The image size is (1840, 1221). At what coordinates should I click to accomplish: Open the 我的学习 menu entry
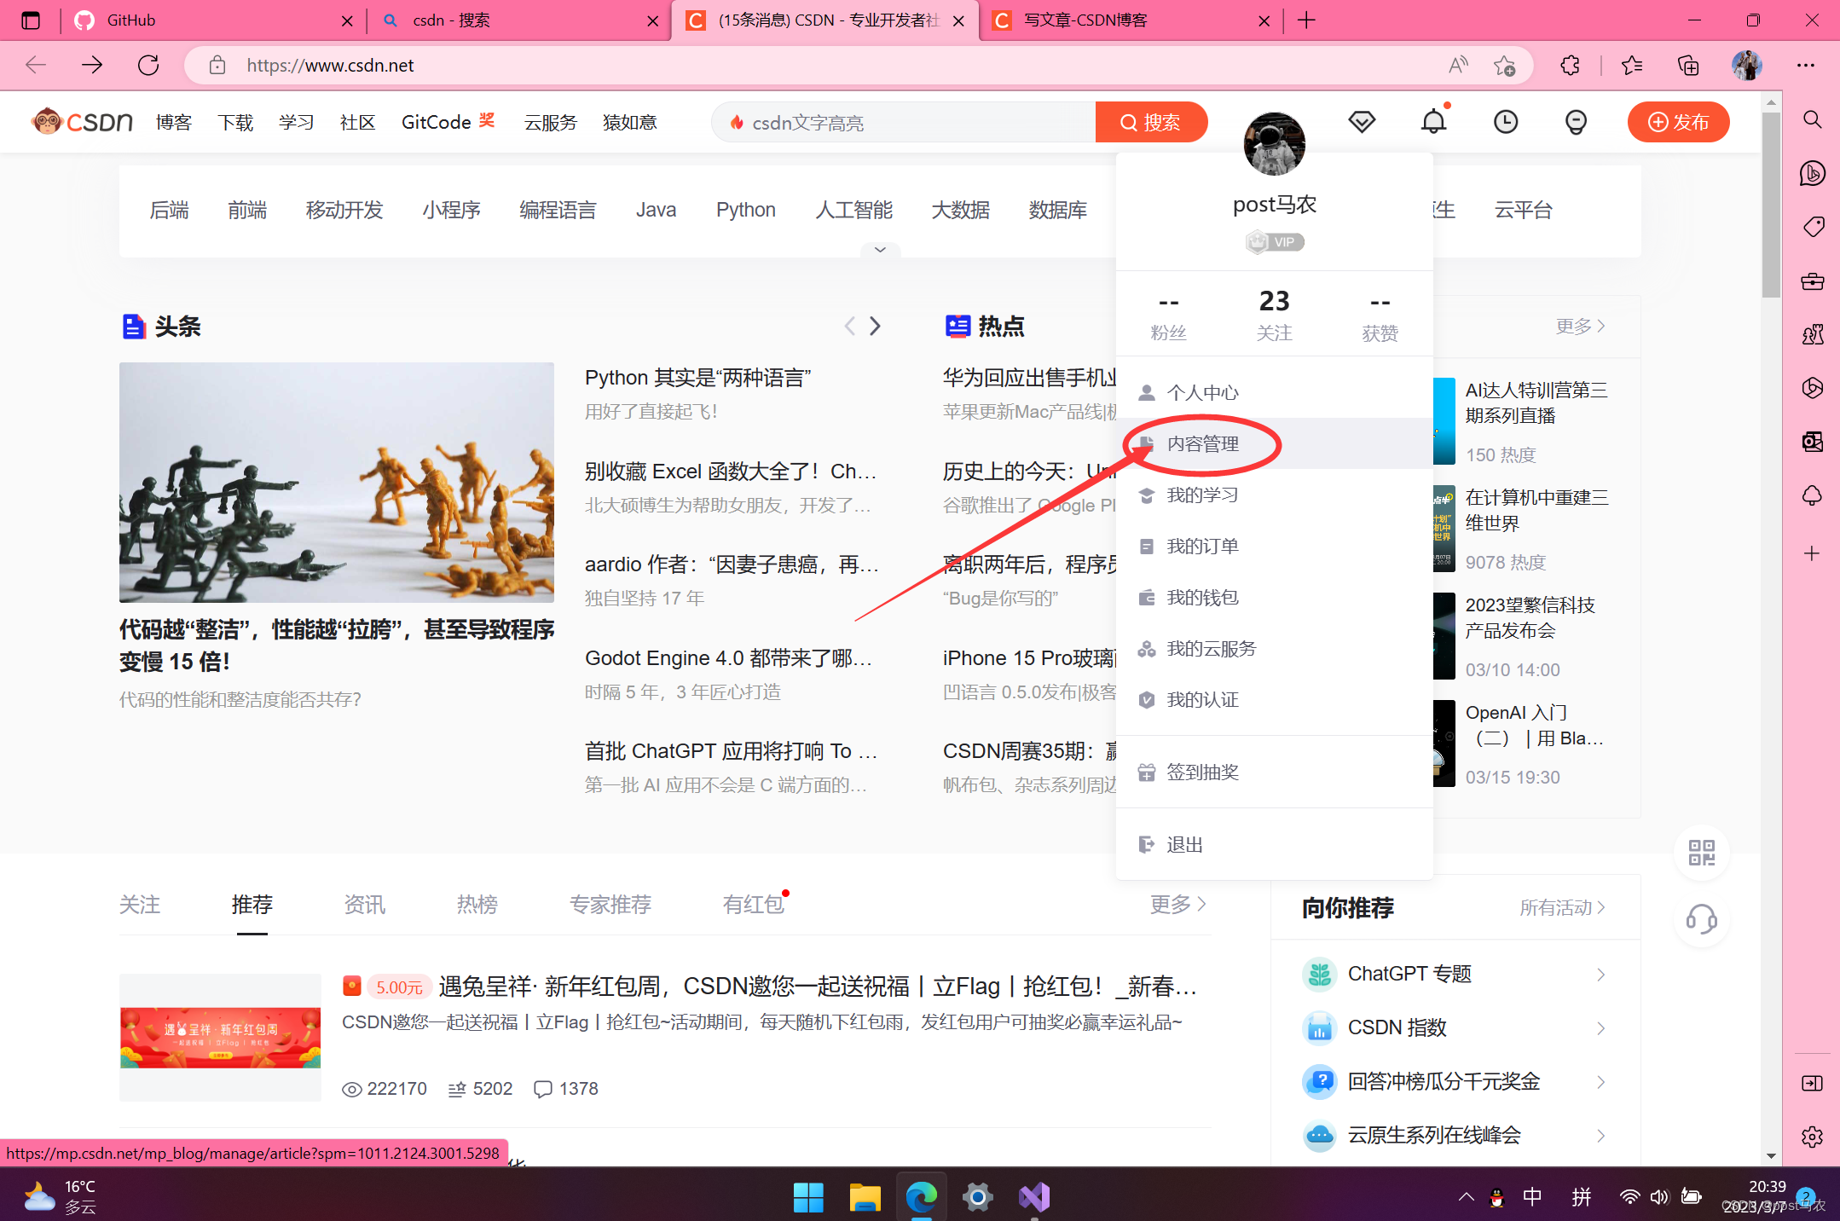pyautogui.click(x=1275, y=495)
